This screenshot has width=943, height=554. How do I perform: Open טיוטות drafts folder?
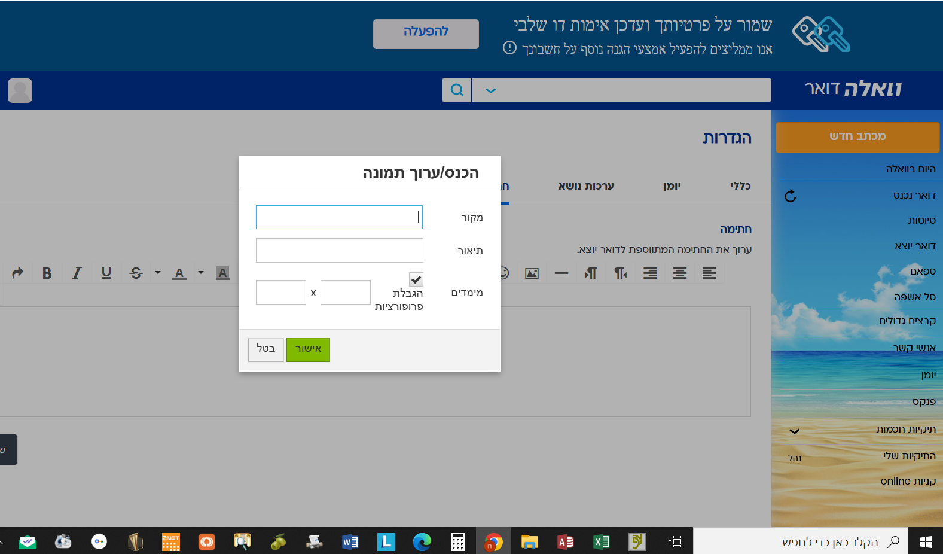pyautogui.click(x=921, y=220)
